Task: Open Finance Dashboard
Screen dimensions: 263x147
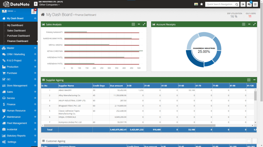Action: [x=18, y=41]
